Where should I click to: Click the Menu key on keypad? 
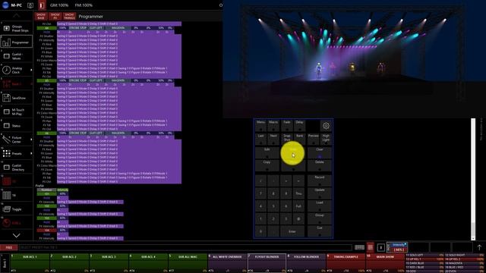[260, 126]
